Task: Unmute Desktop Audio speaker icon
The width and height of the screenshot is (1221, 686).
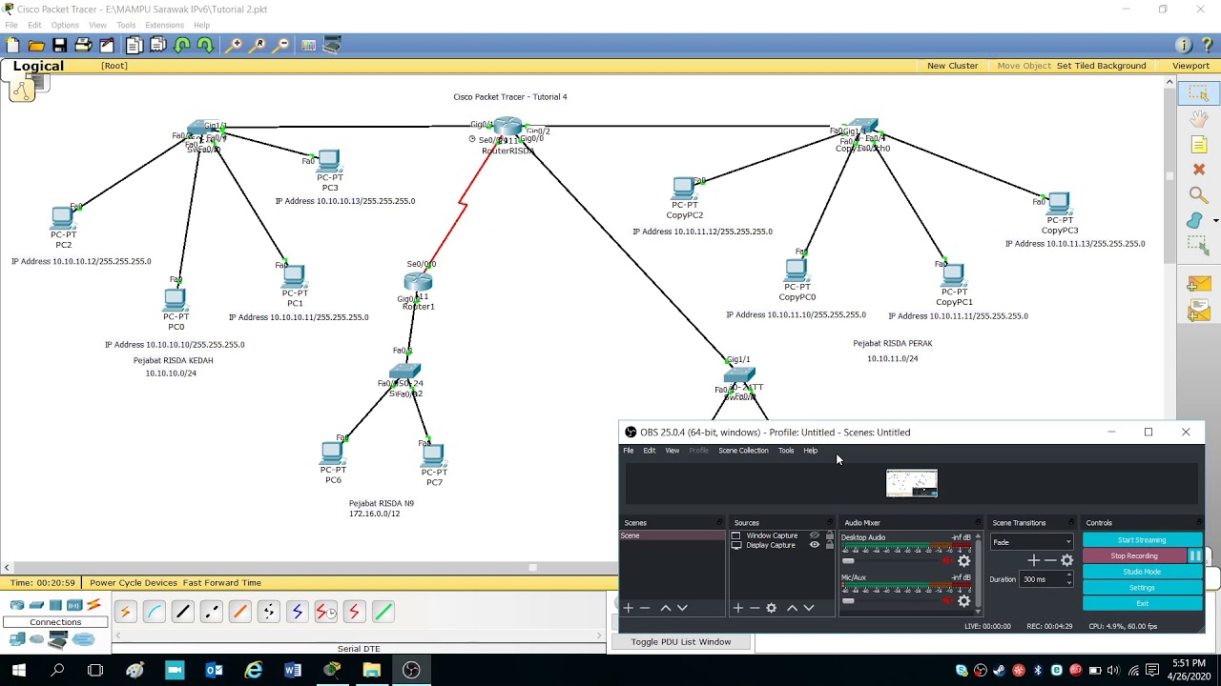Action: click(x=947, y=560)
